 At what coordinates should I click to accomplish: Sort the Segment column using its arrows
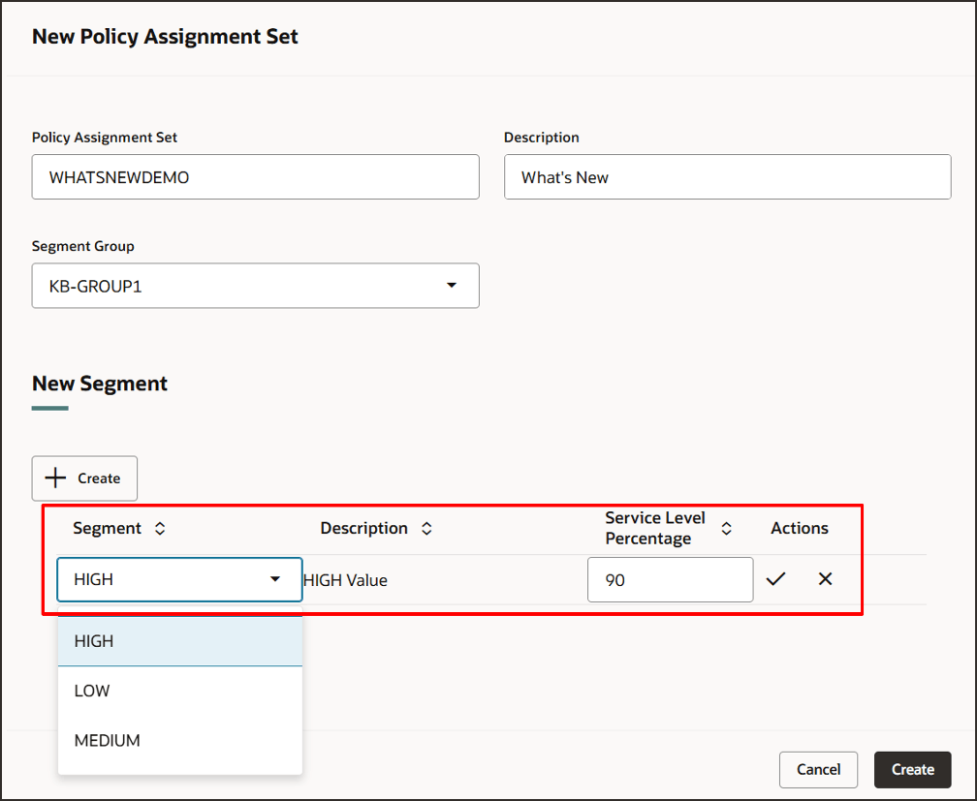pyautogui.click(x=159, y=529)
